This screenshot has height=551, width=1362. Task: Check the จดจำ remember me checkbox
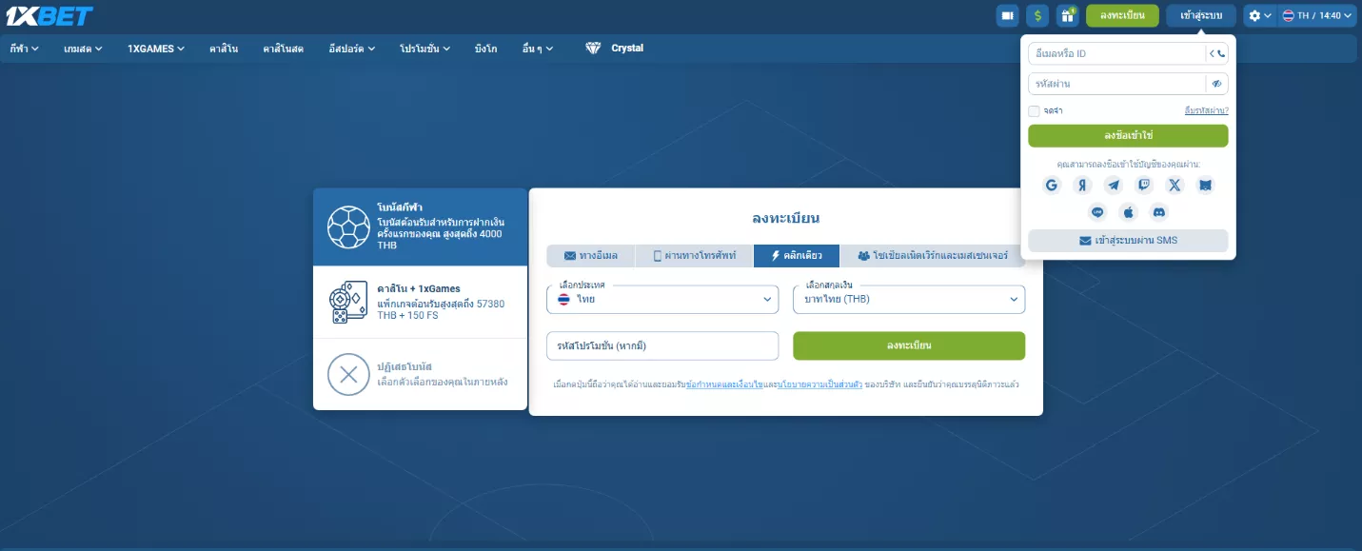[1034, 111]
